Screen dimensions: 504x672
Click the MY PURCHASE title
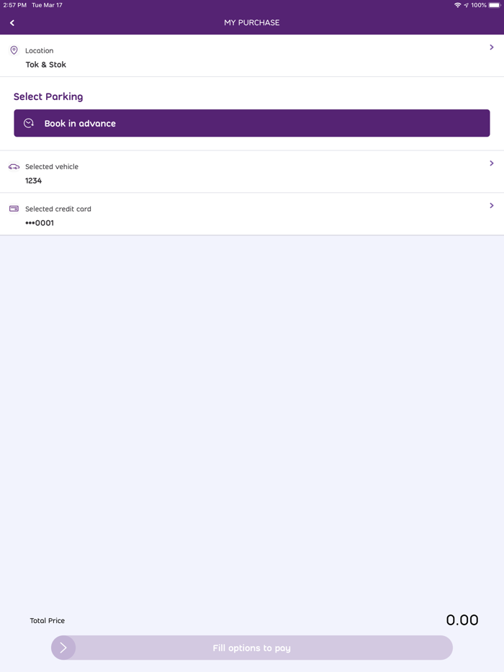coord(252,23)
